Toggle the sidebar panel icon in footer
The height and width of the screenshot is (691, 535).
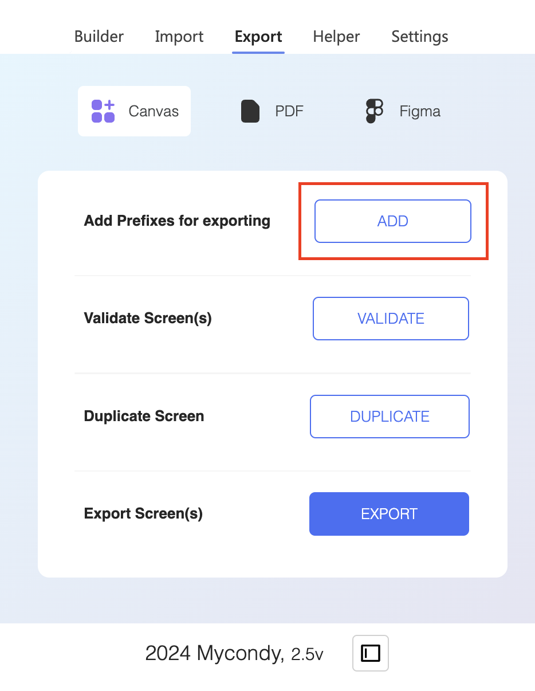click(x=371, y=653)
